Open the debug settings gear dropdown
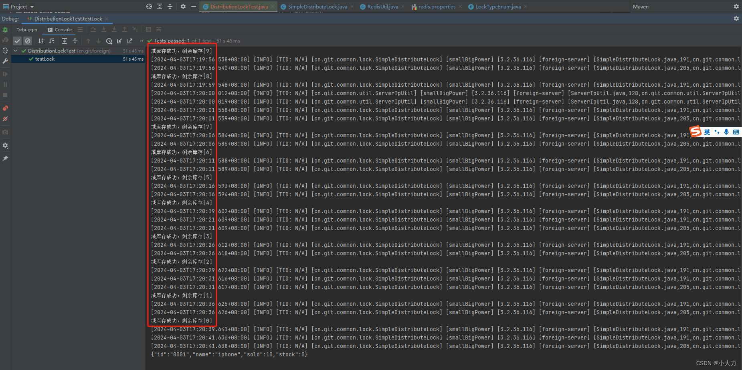Screen dimensions: 742x370 5,146
